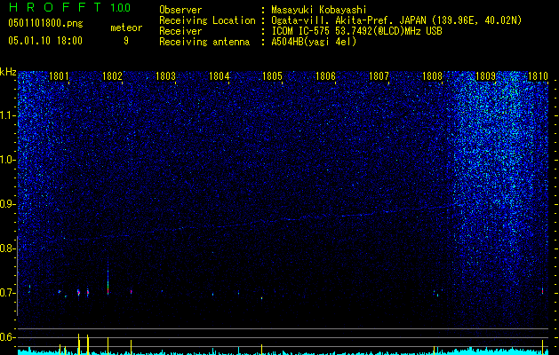
Task: Click the ICOM IC-575 receiver text
Action: coord(356,31)
